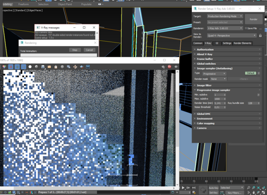The height and width of the screenshot is (195, 267).
Task: Open image file with folder icon
Action: click(x=49, y=67)
